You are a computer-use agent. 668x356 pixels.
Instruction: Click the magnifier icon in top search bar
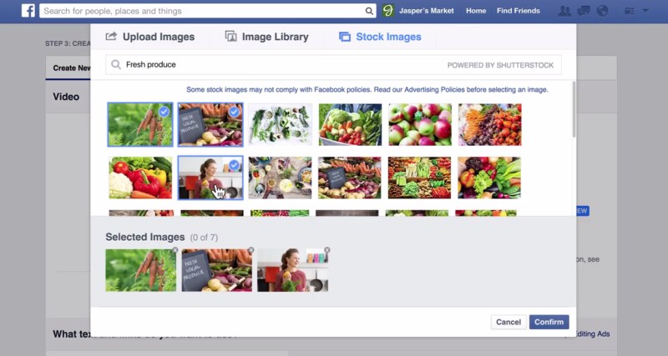(x=369, y=11)
